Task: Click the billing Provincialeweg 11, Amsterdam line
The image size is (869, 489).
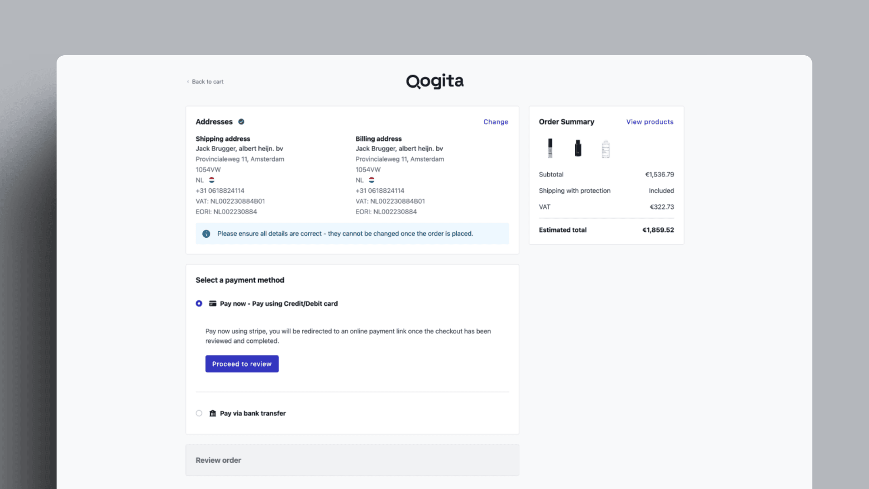Action: (400, 159)
